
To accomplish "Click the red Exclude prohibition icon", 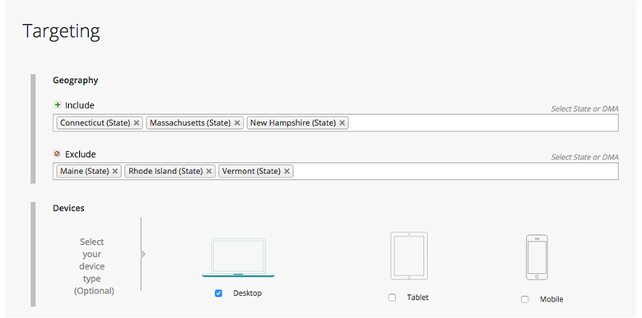I will pos(58,154).
